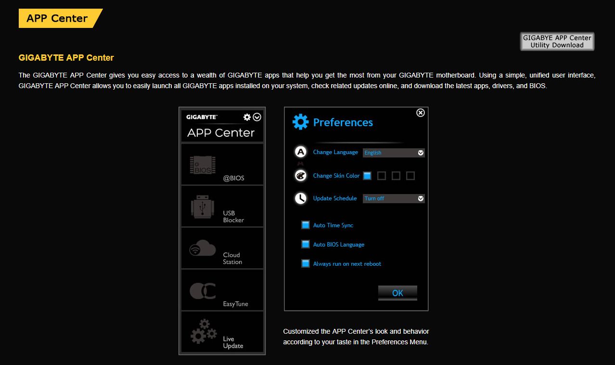Click the Auto BIOS Language label text

click(339, 245)
